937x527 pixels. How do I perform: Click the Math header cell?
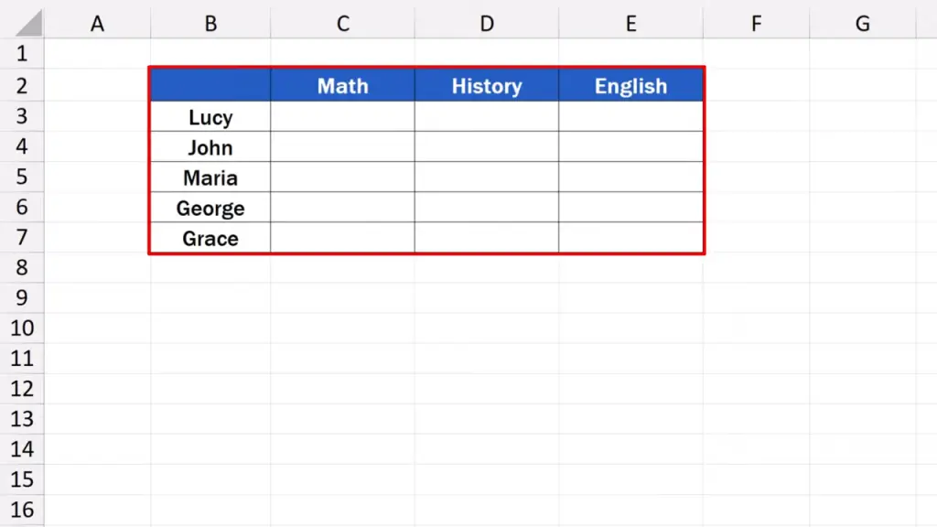click(342, 86)
